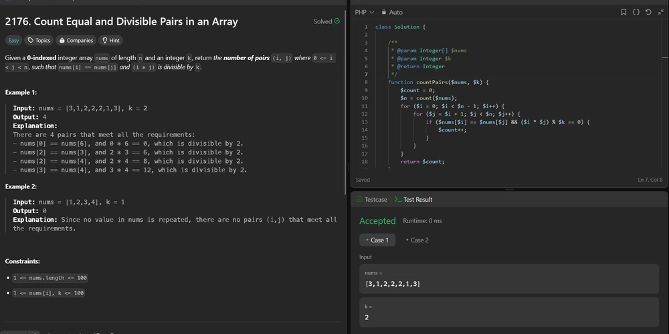
Task: Click the 'There are 4 pairs' explanation sentence
Action: (104, 135)
